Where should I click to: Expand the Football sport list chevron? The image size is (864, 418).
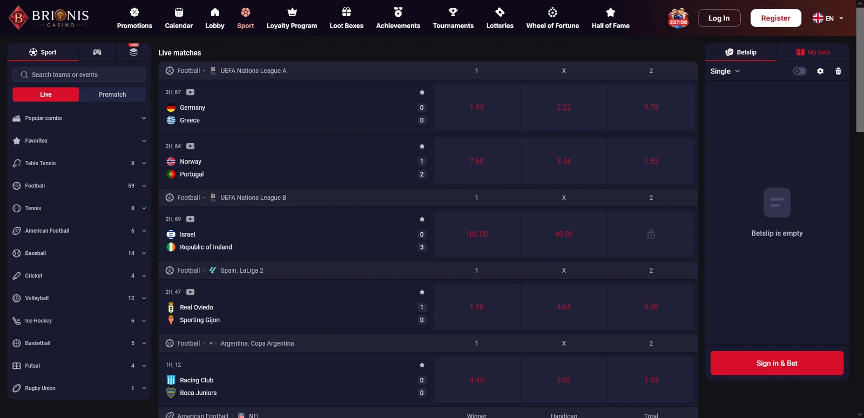144,186
